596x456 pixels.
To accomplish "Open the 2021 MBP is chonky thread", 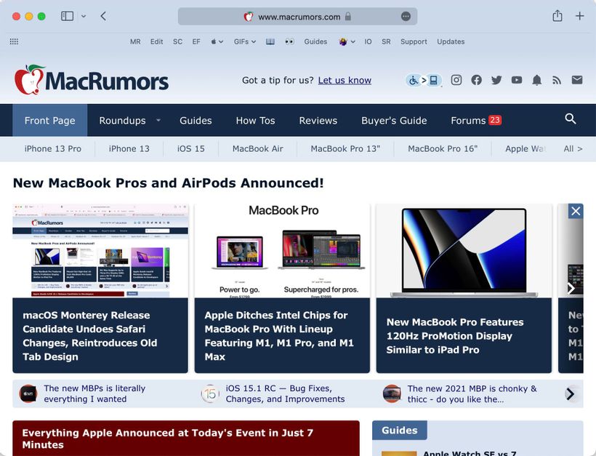I will (472, 393).
